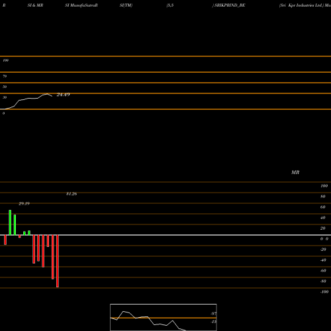Click the 24.49 value beside the RSI line

point(64,95)
